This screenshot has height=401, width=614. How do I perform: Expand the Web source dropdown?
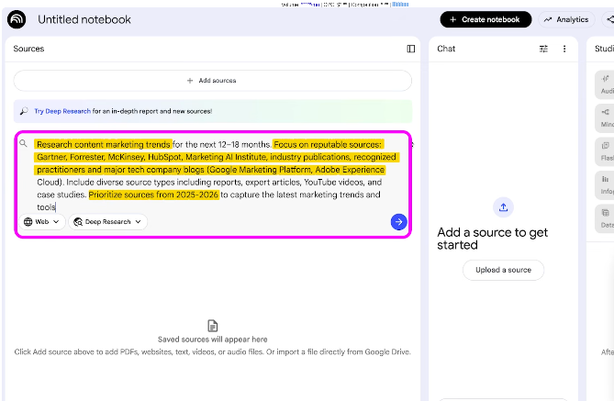pyautogui.click(x=42, y=222)
